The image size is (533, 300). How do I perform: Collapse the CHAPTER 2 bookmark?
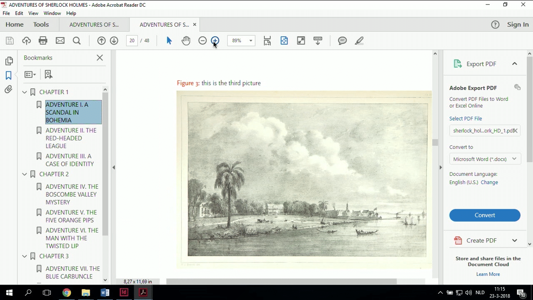pos(25,174)
